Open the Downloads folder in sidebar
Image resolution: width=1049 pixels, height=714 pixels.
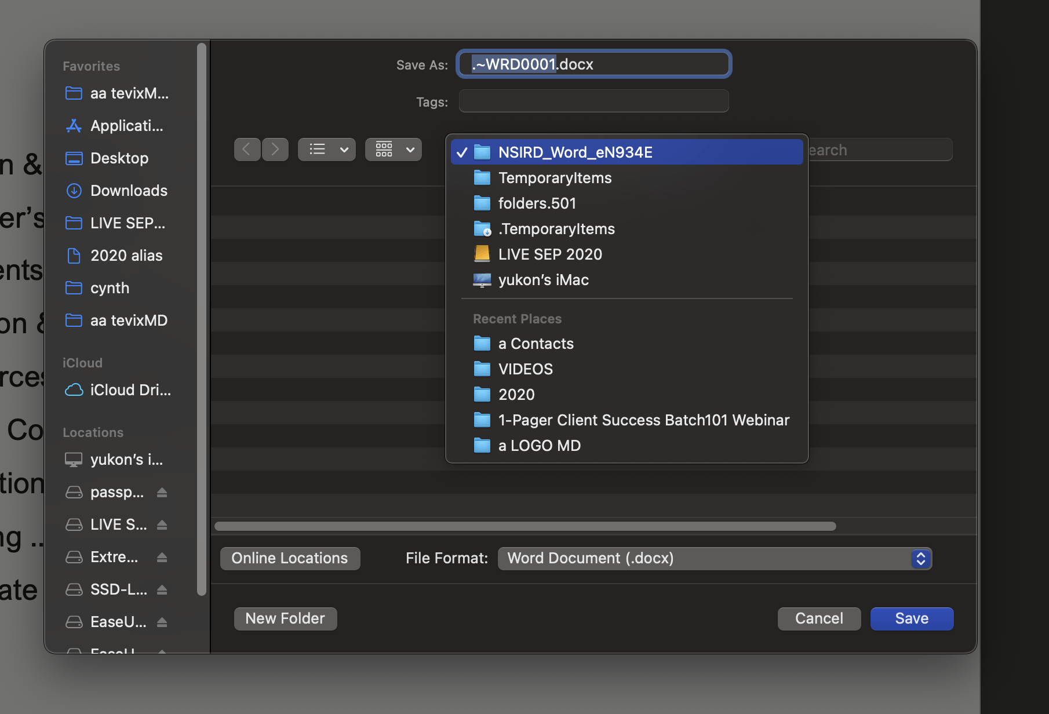(x=128, y=190)
